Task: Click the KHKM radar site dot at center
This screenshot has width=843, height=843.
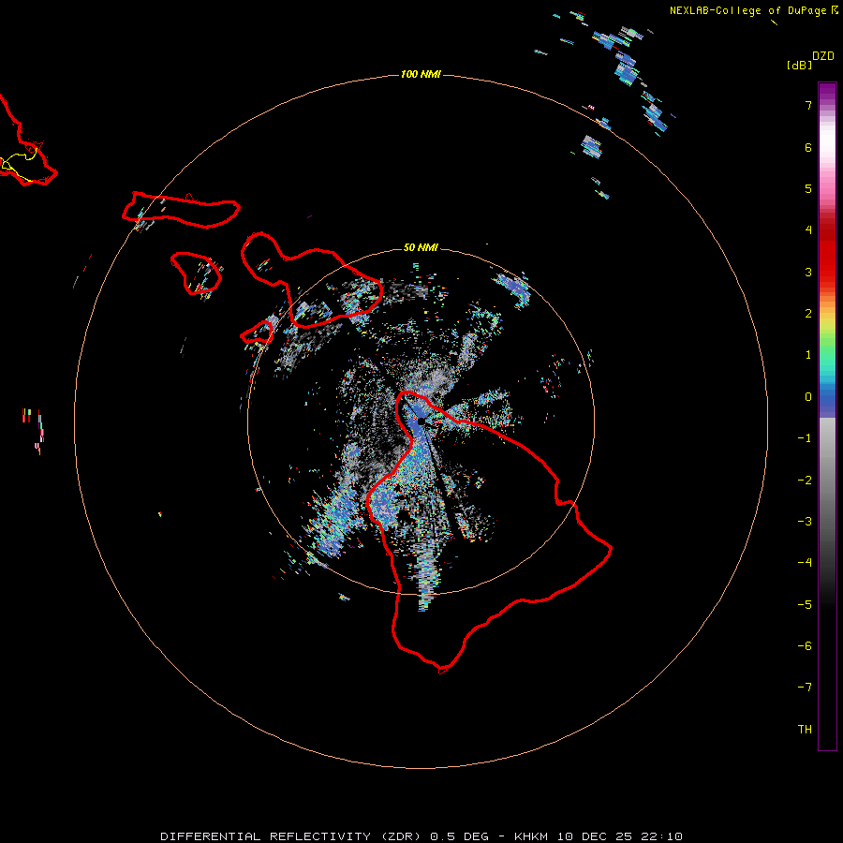Action: [x=421, y=421]
